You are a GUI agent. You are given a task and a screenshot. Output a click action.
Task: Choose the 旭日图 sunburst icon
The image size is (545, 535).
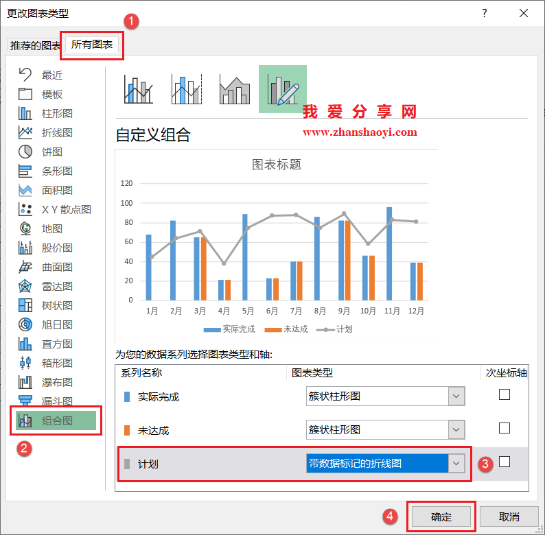[x=25, y=324]
